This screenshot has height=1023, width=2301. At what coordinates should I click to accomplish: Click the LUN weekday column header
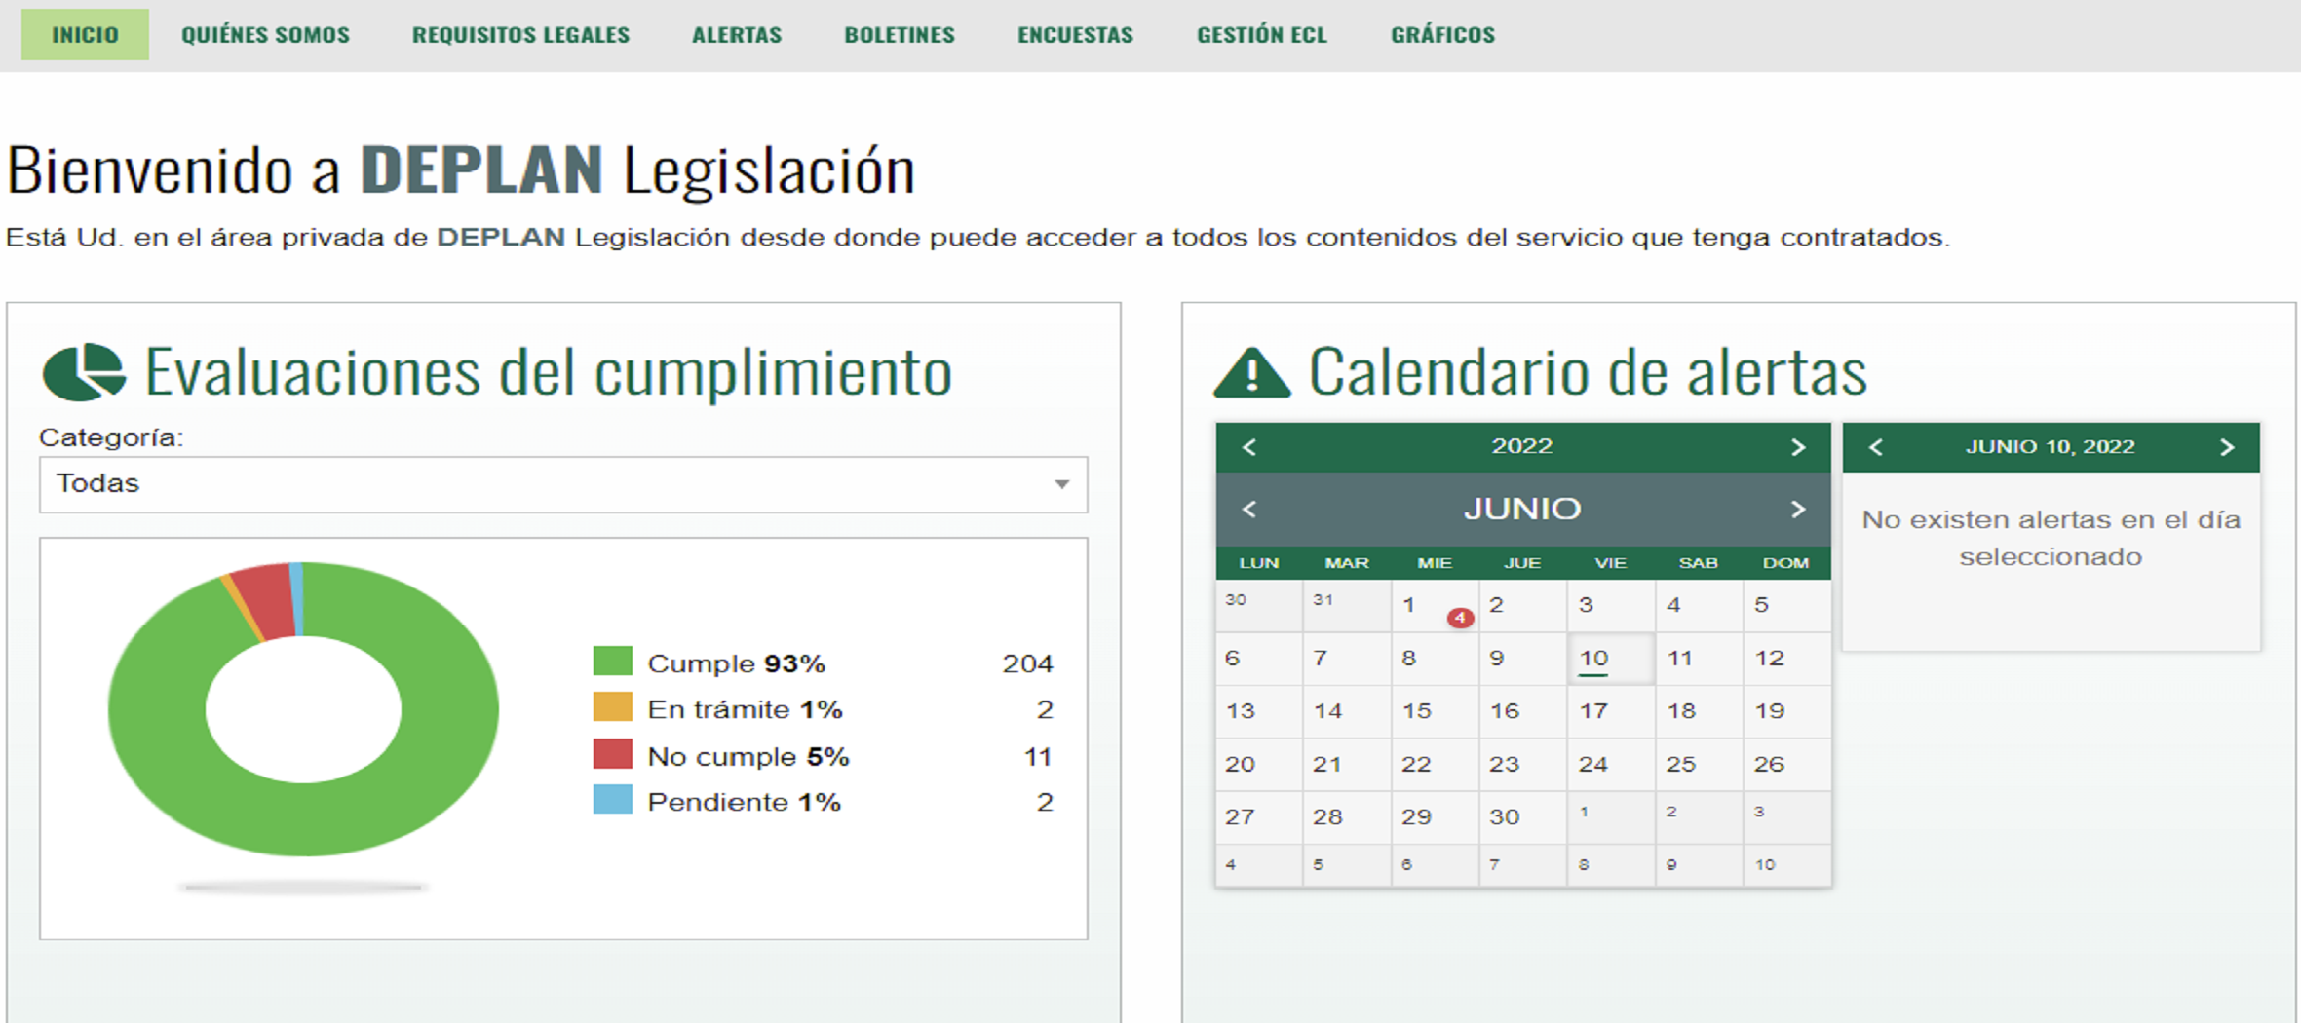pos(1259,563)
